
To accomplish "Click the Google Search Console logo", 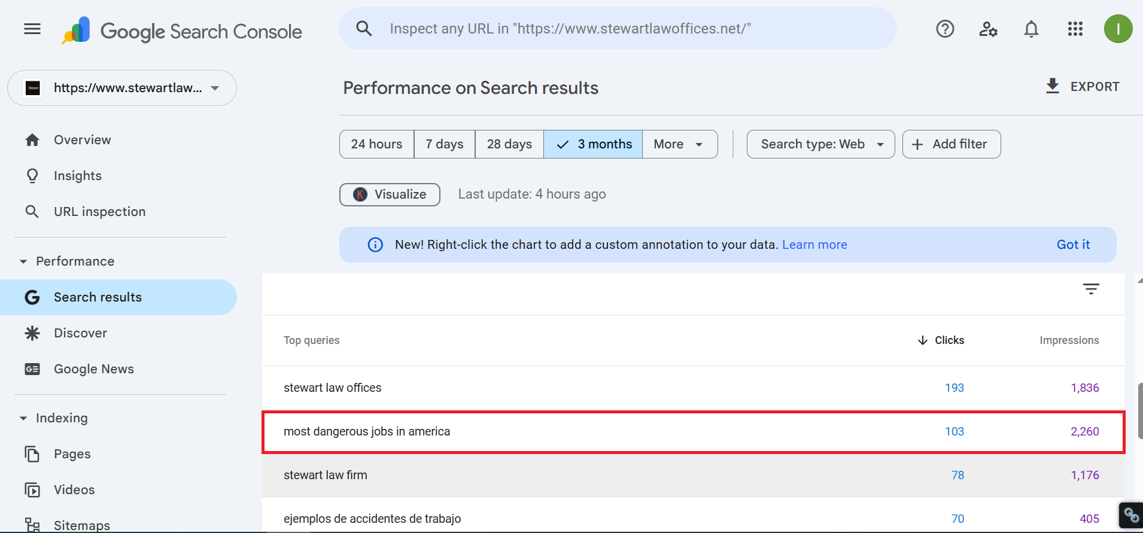I will tap(182, 31).
